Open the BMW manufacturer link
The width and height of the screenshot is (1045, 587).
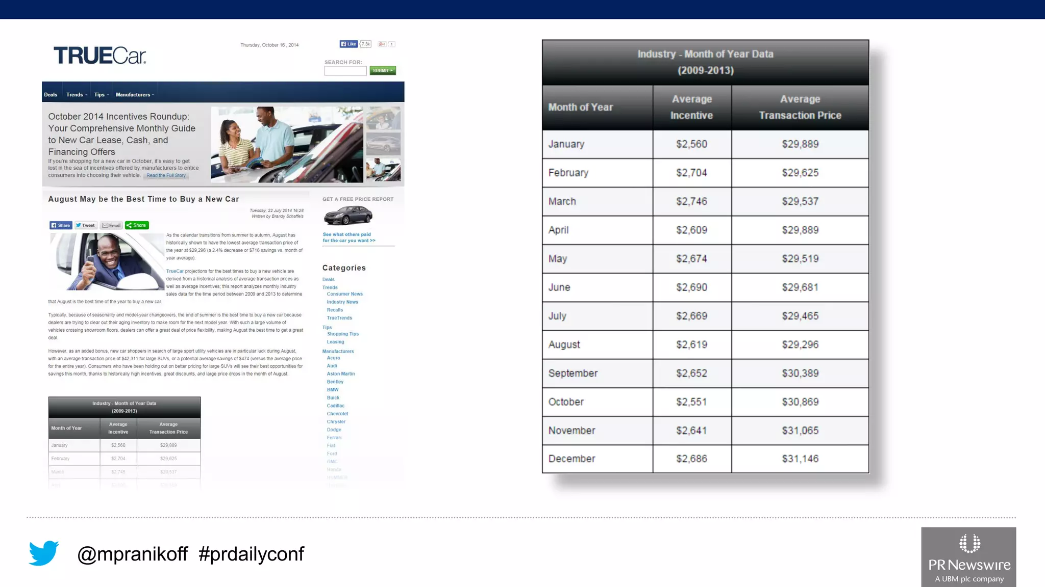click(x=333, y=390)
